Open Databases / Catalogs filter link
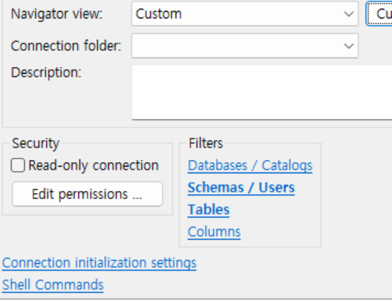 point(250,166)
